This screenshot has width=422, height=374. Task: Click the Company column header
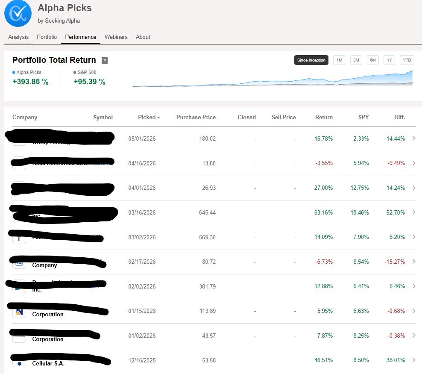[25, 118]
